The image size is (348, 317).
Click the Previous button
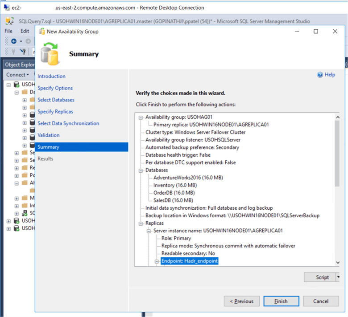[242, 301]
